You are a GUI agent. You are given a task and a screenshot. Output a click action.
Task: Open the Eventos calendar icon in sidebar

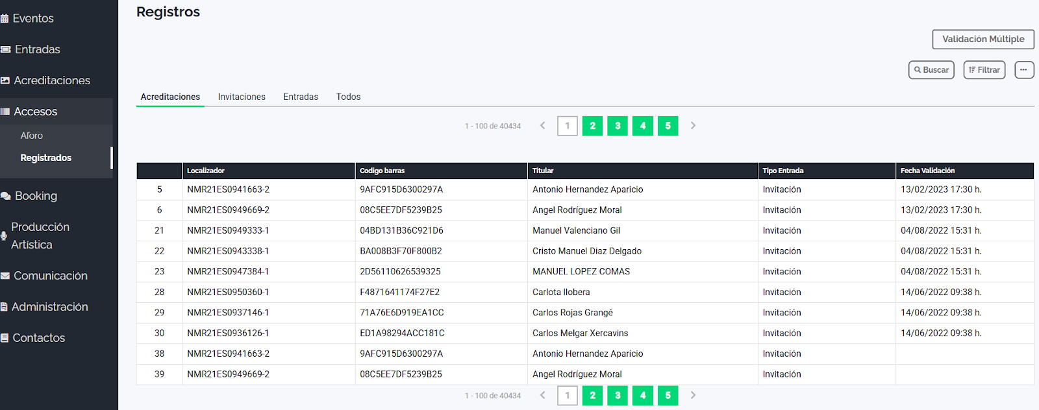pos(5,19)
